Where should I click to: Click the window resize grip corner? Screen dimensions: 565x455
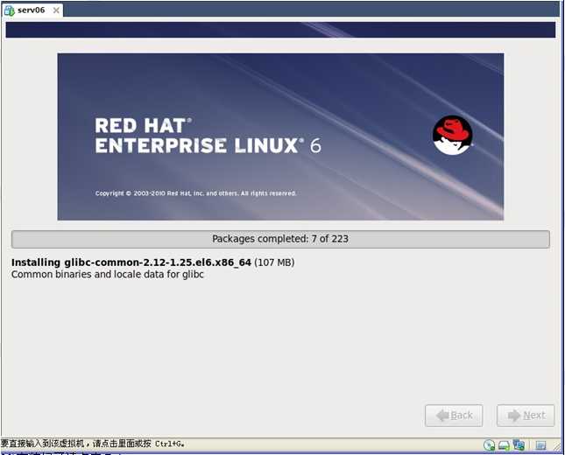pos(557,446)
